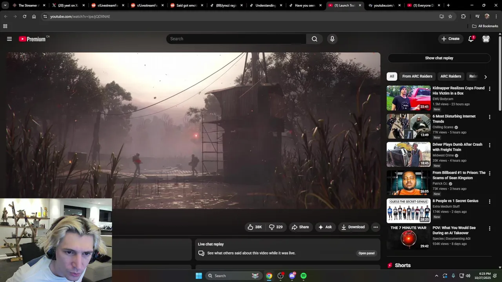Show chat replay button
Viewport: 502px width, 282px height.
(x=439, y=58)
